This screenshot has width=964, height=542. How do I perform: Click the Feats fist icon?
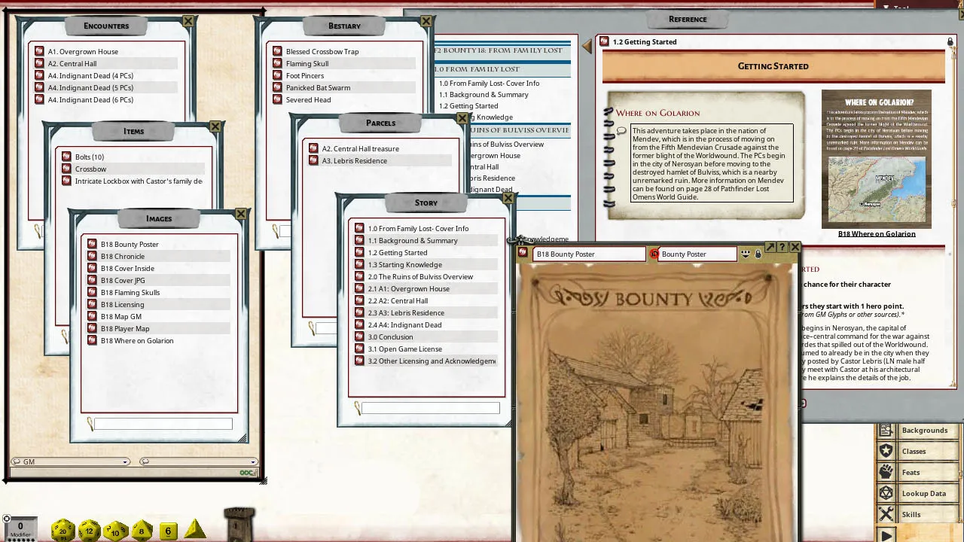pos(886,472)
